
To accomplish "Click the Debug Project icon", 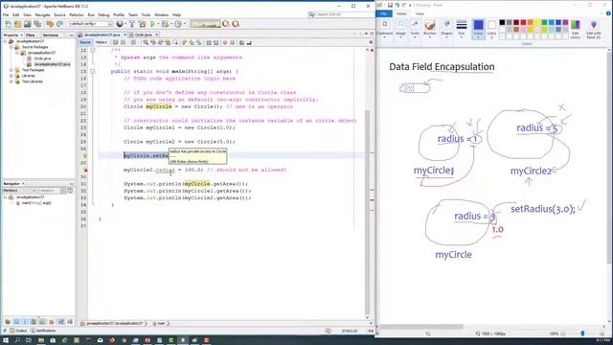I will click(166, 24).
